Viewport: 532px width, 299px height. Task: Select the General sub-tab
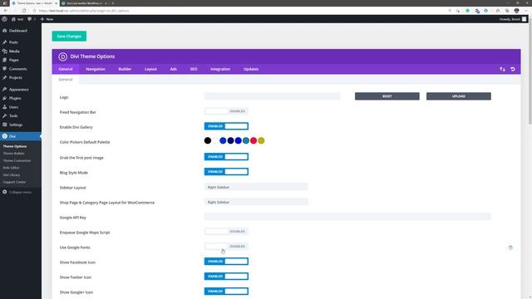66,80
